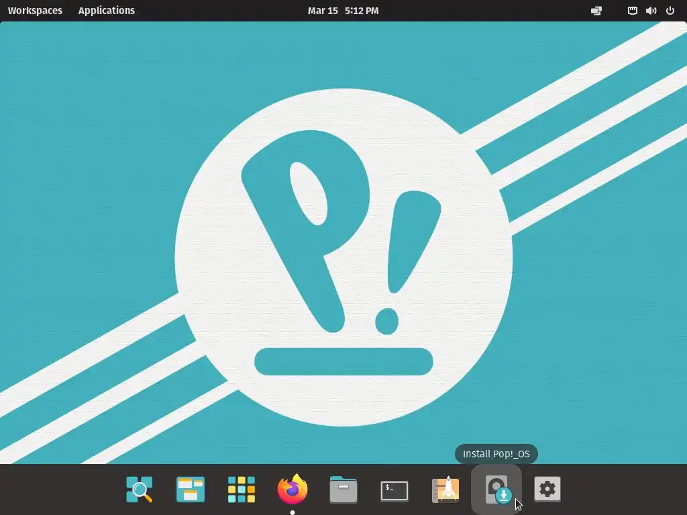This screenshot has width=687, height=515.
Task: Open the Files manager from dock
Action: click(343, 490)
